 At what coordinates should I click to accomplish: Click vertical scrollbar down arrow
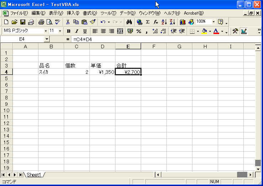(x=258, y=169)
